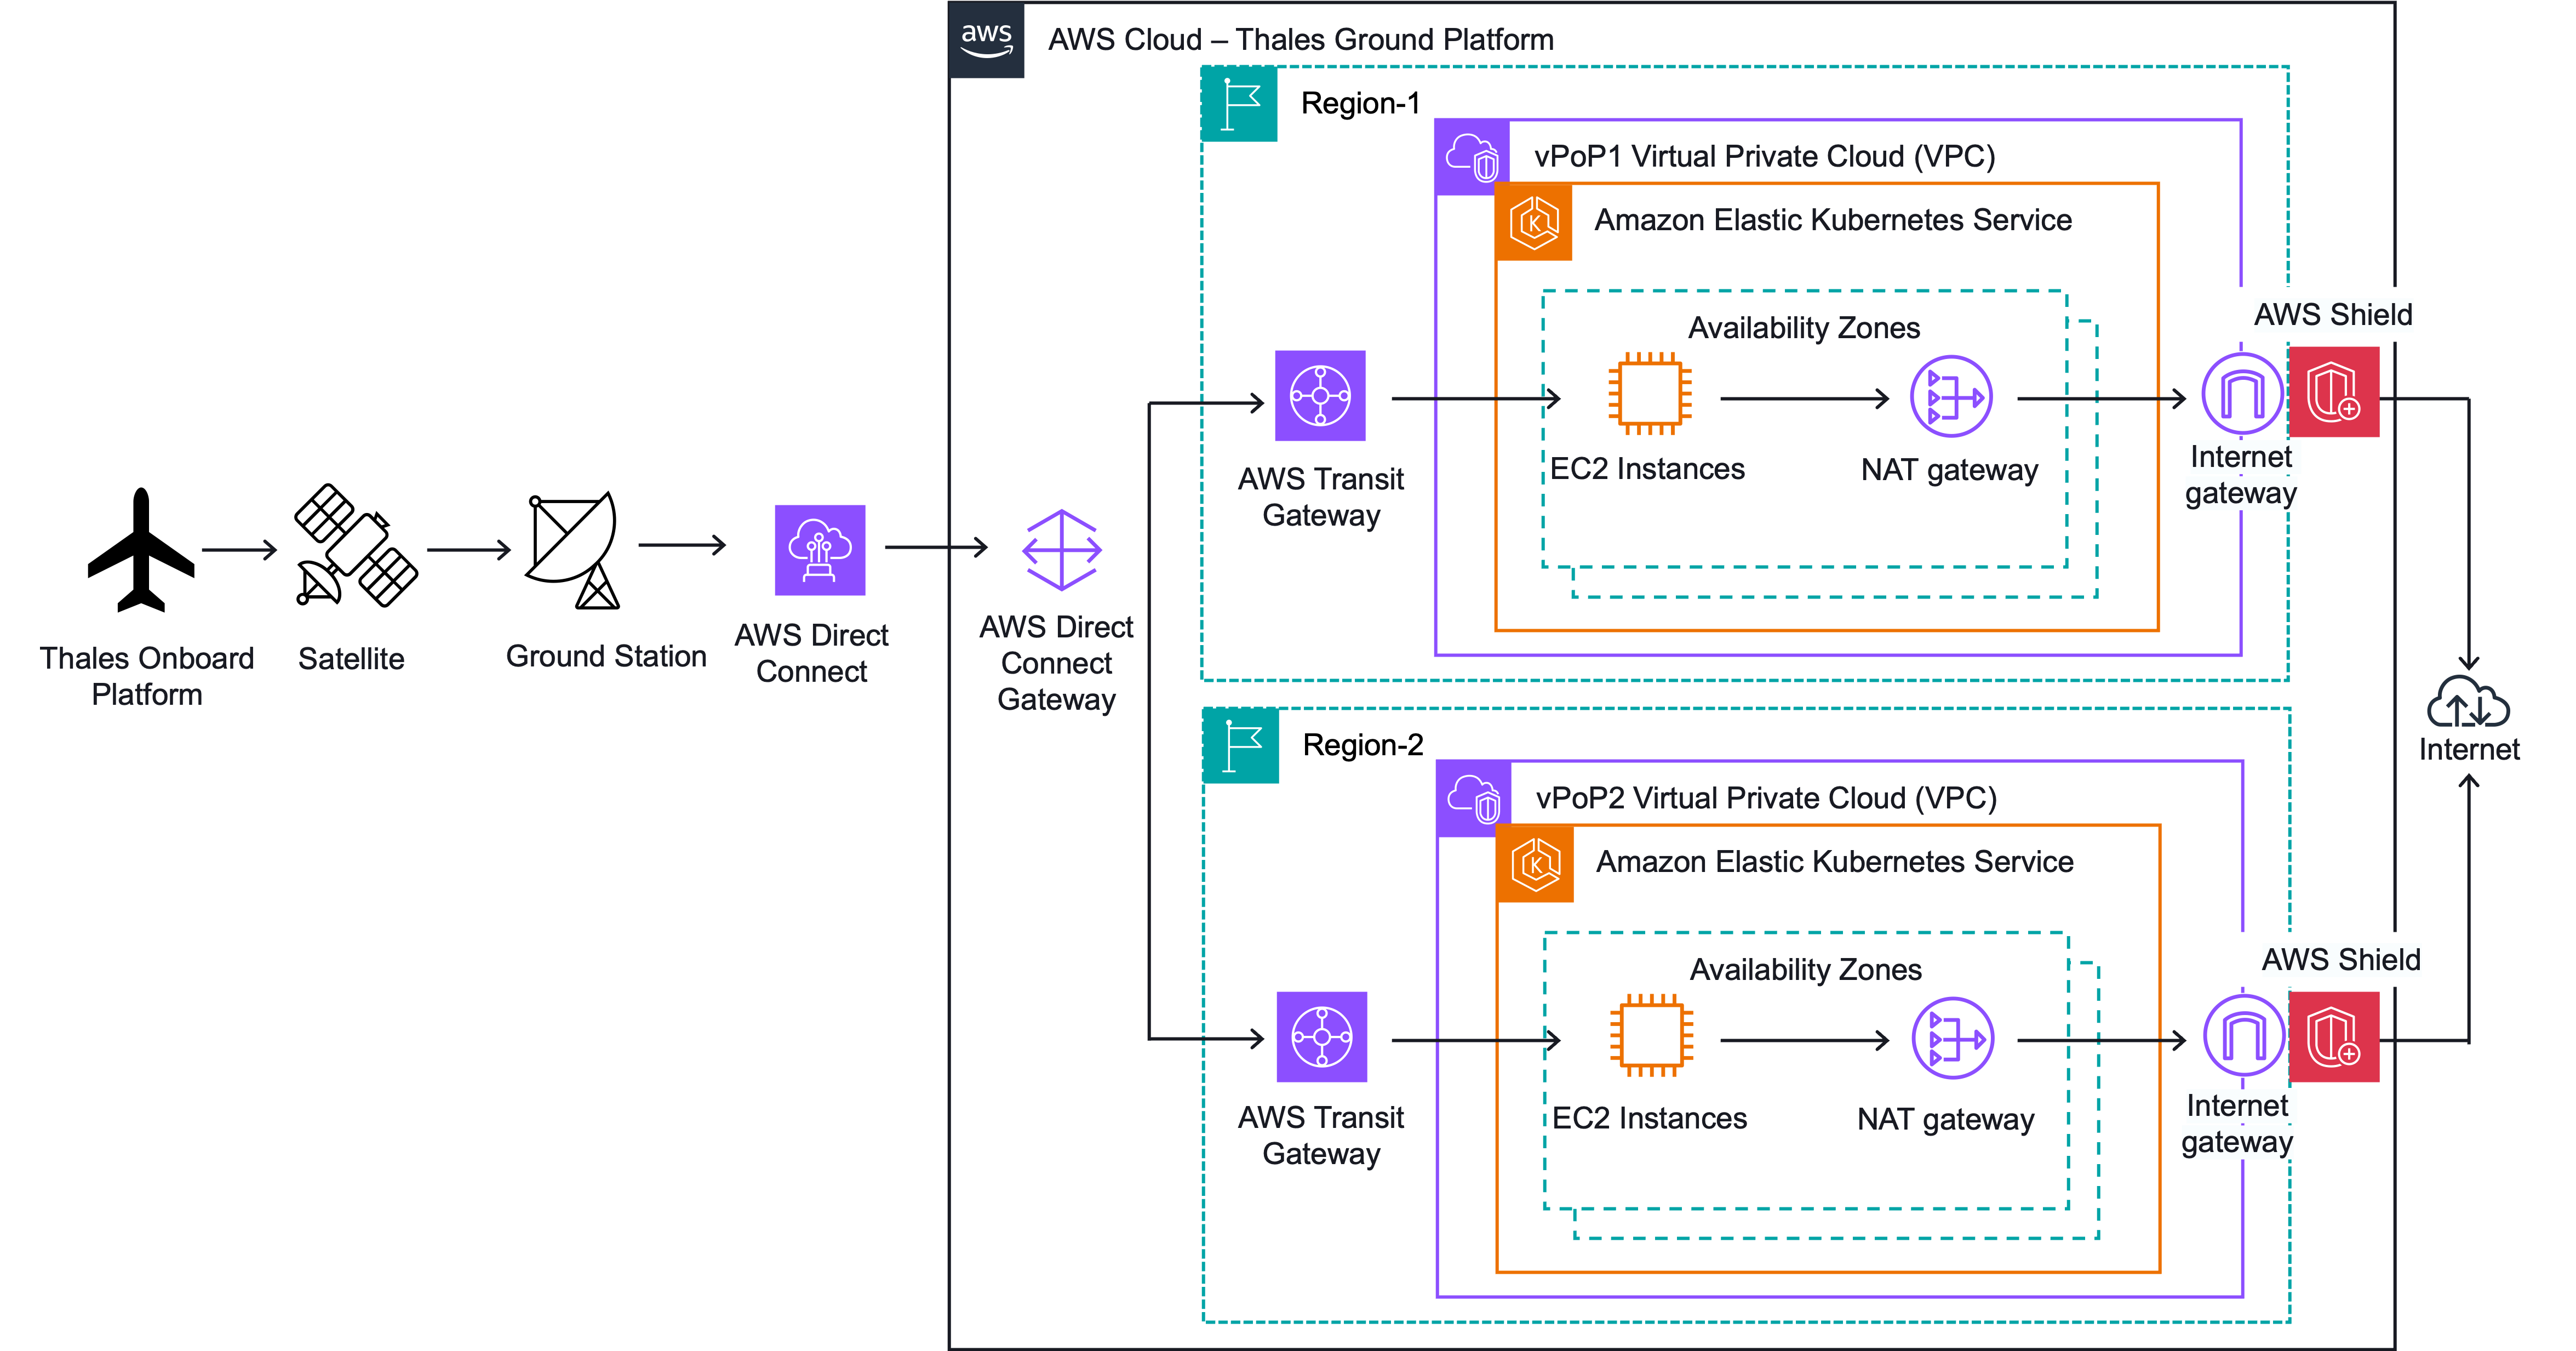2576x1351 pixels.
Task: Select the top AWS Transit Gateway icon
Action: pyautogui.click(x=1320, y=395)
